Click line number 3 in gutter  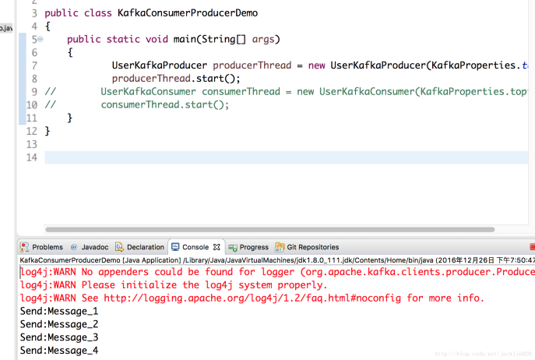point(34,13)
